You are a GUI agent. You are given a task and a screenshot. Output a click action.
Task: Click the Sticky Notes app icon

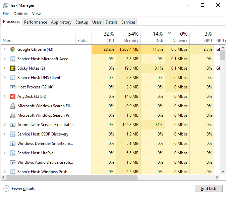click(x=13, y=68)
